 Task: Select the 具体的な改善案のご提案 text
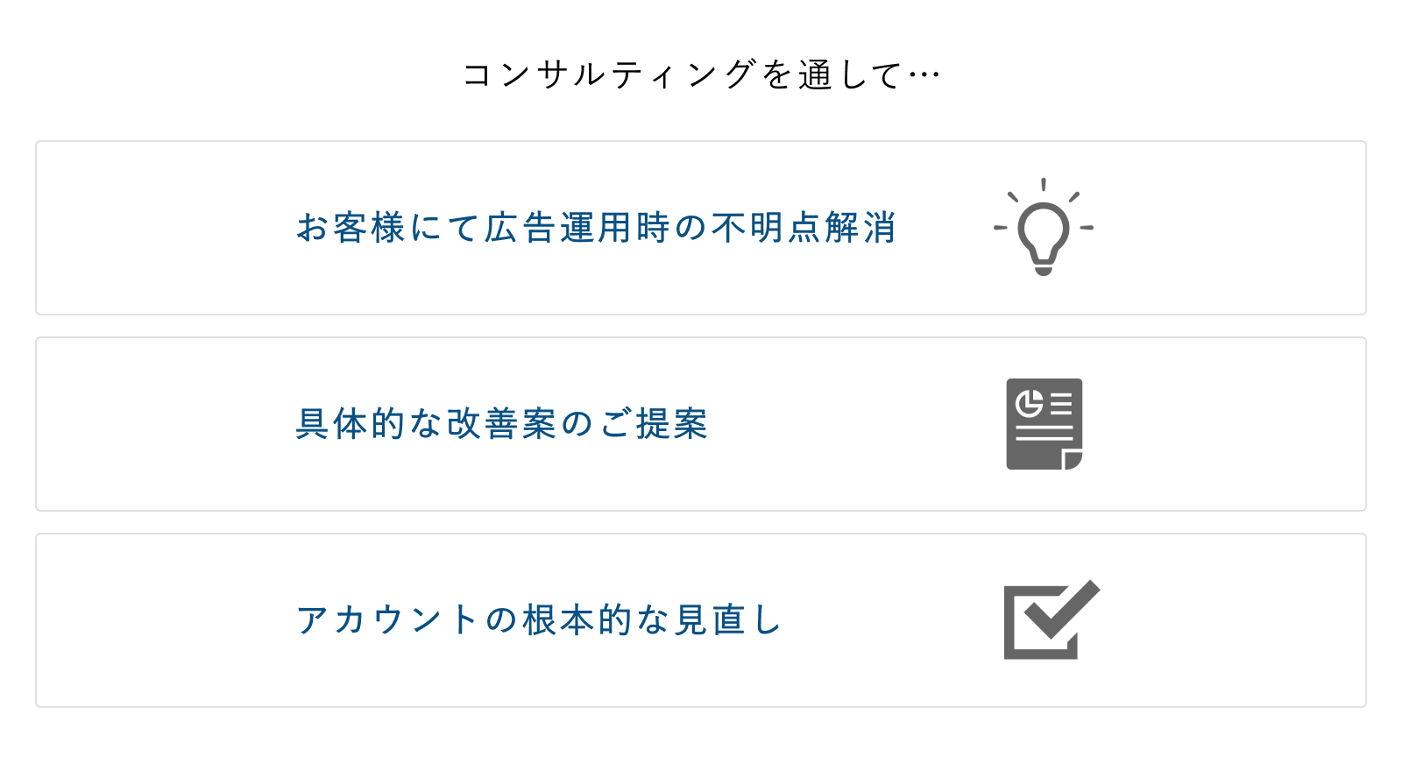tap(502, 424)
